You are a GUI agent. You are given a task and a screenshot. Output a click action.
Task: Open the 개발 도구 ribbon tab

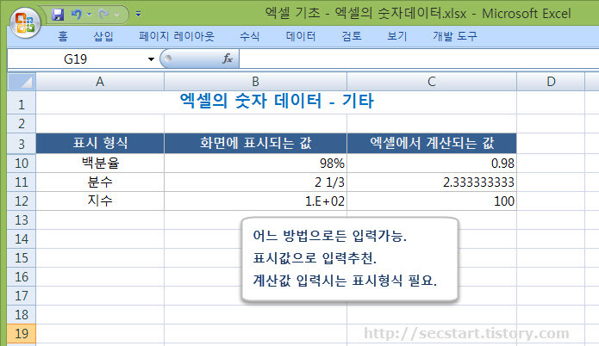(x=455, y=36)
